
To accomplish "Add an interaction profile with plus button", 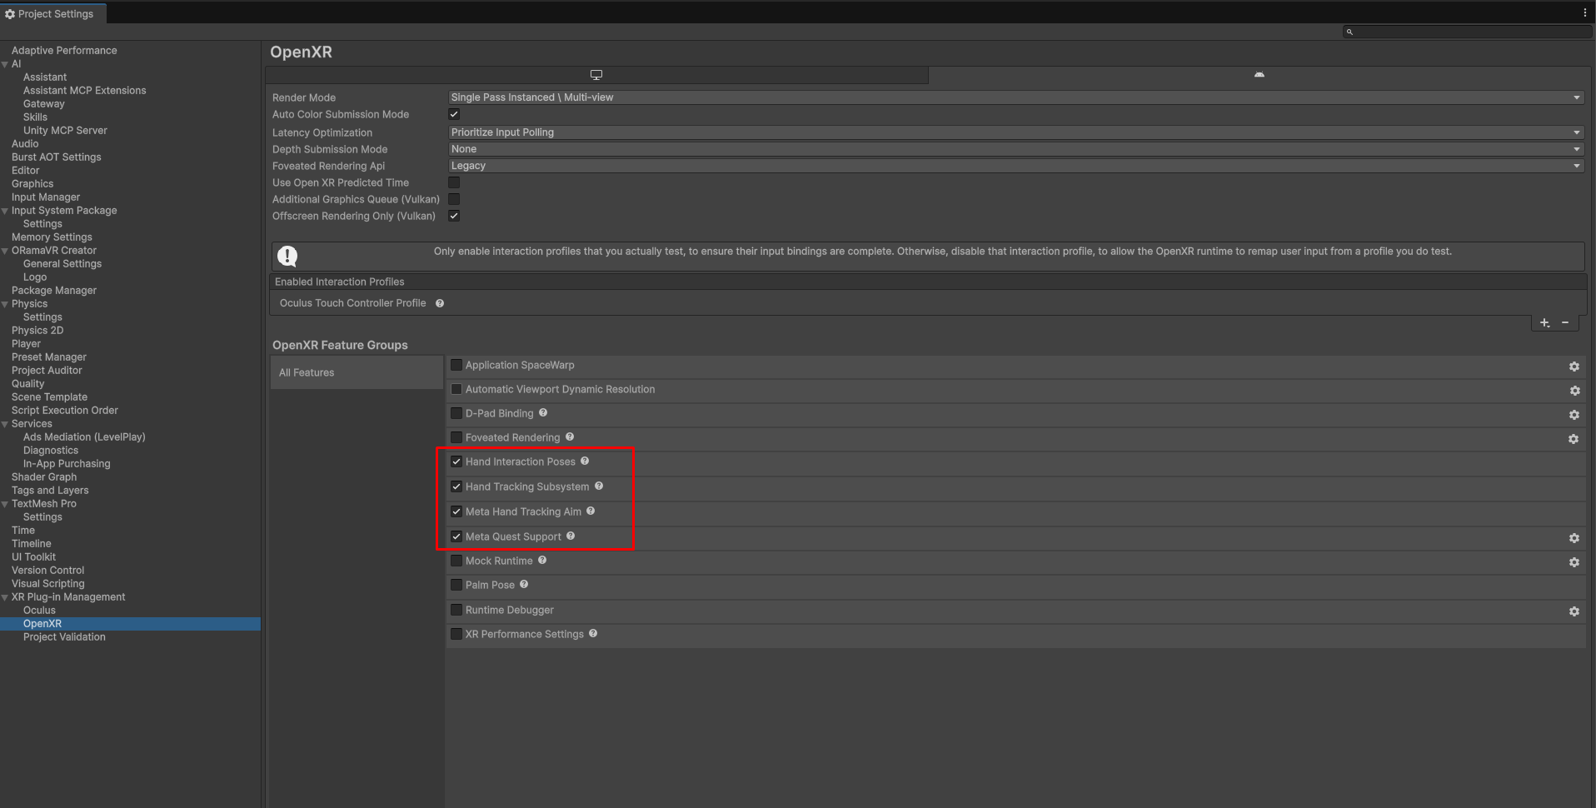I will [x=1544, y=322].
